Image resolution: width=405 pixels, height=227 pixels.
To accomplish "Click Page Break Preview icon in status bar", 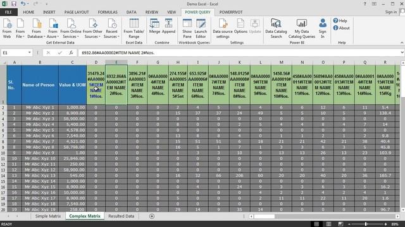I will [340, 224].
